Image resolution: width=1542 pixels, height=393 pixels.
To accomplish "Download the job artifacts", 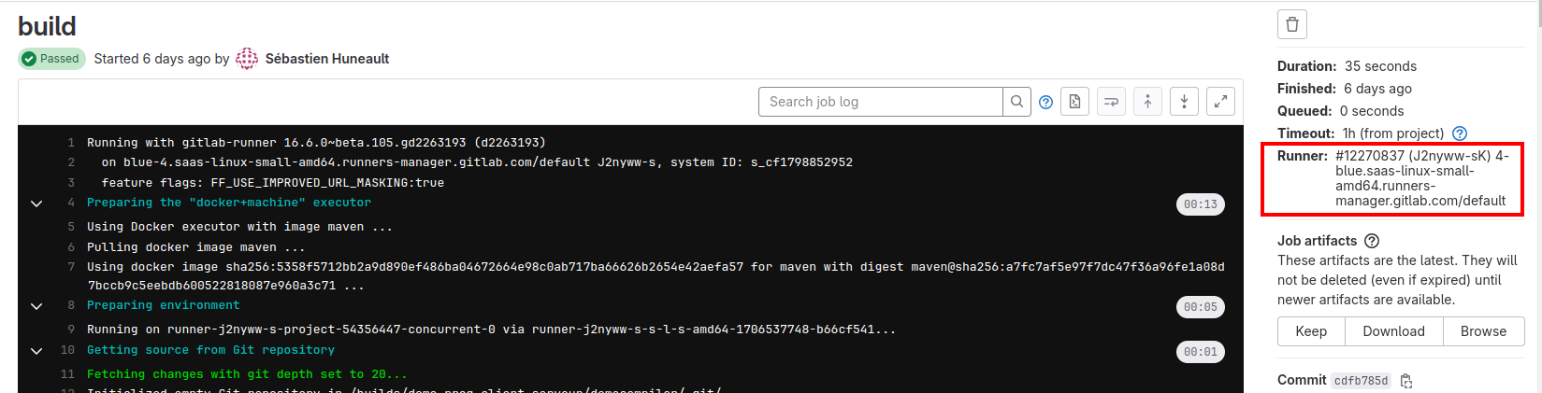I will pos(1393,331).
